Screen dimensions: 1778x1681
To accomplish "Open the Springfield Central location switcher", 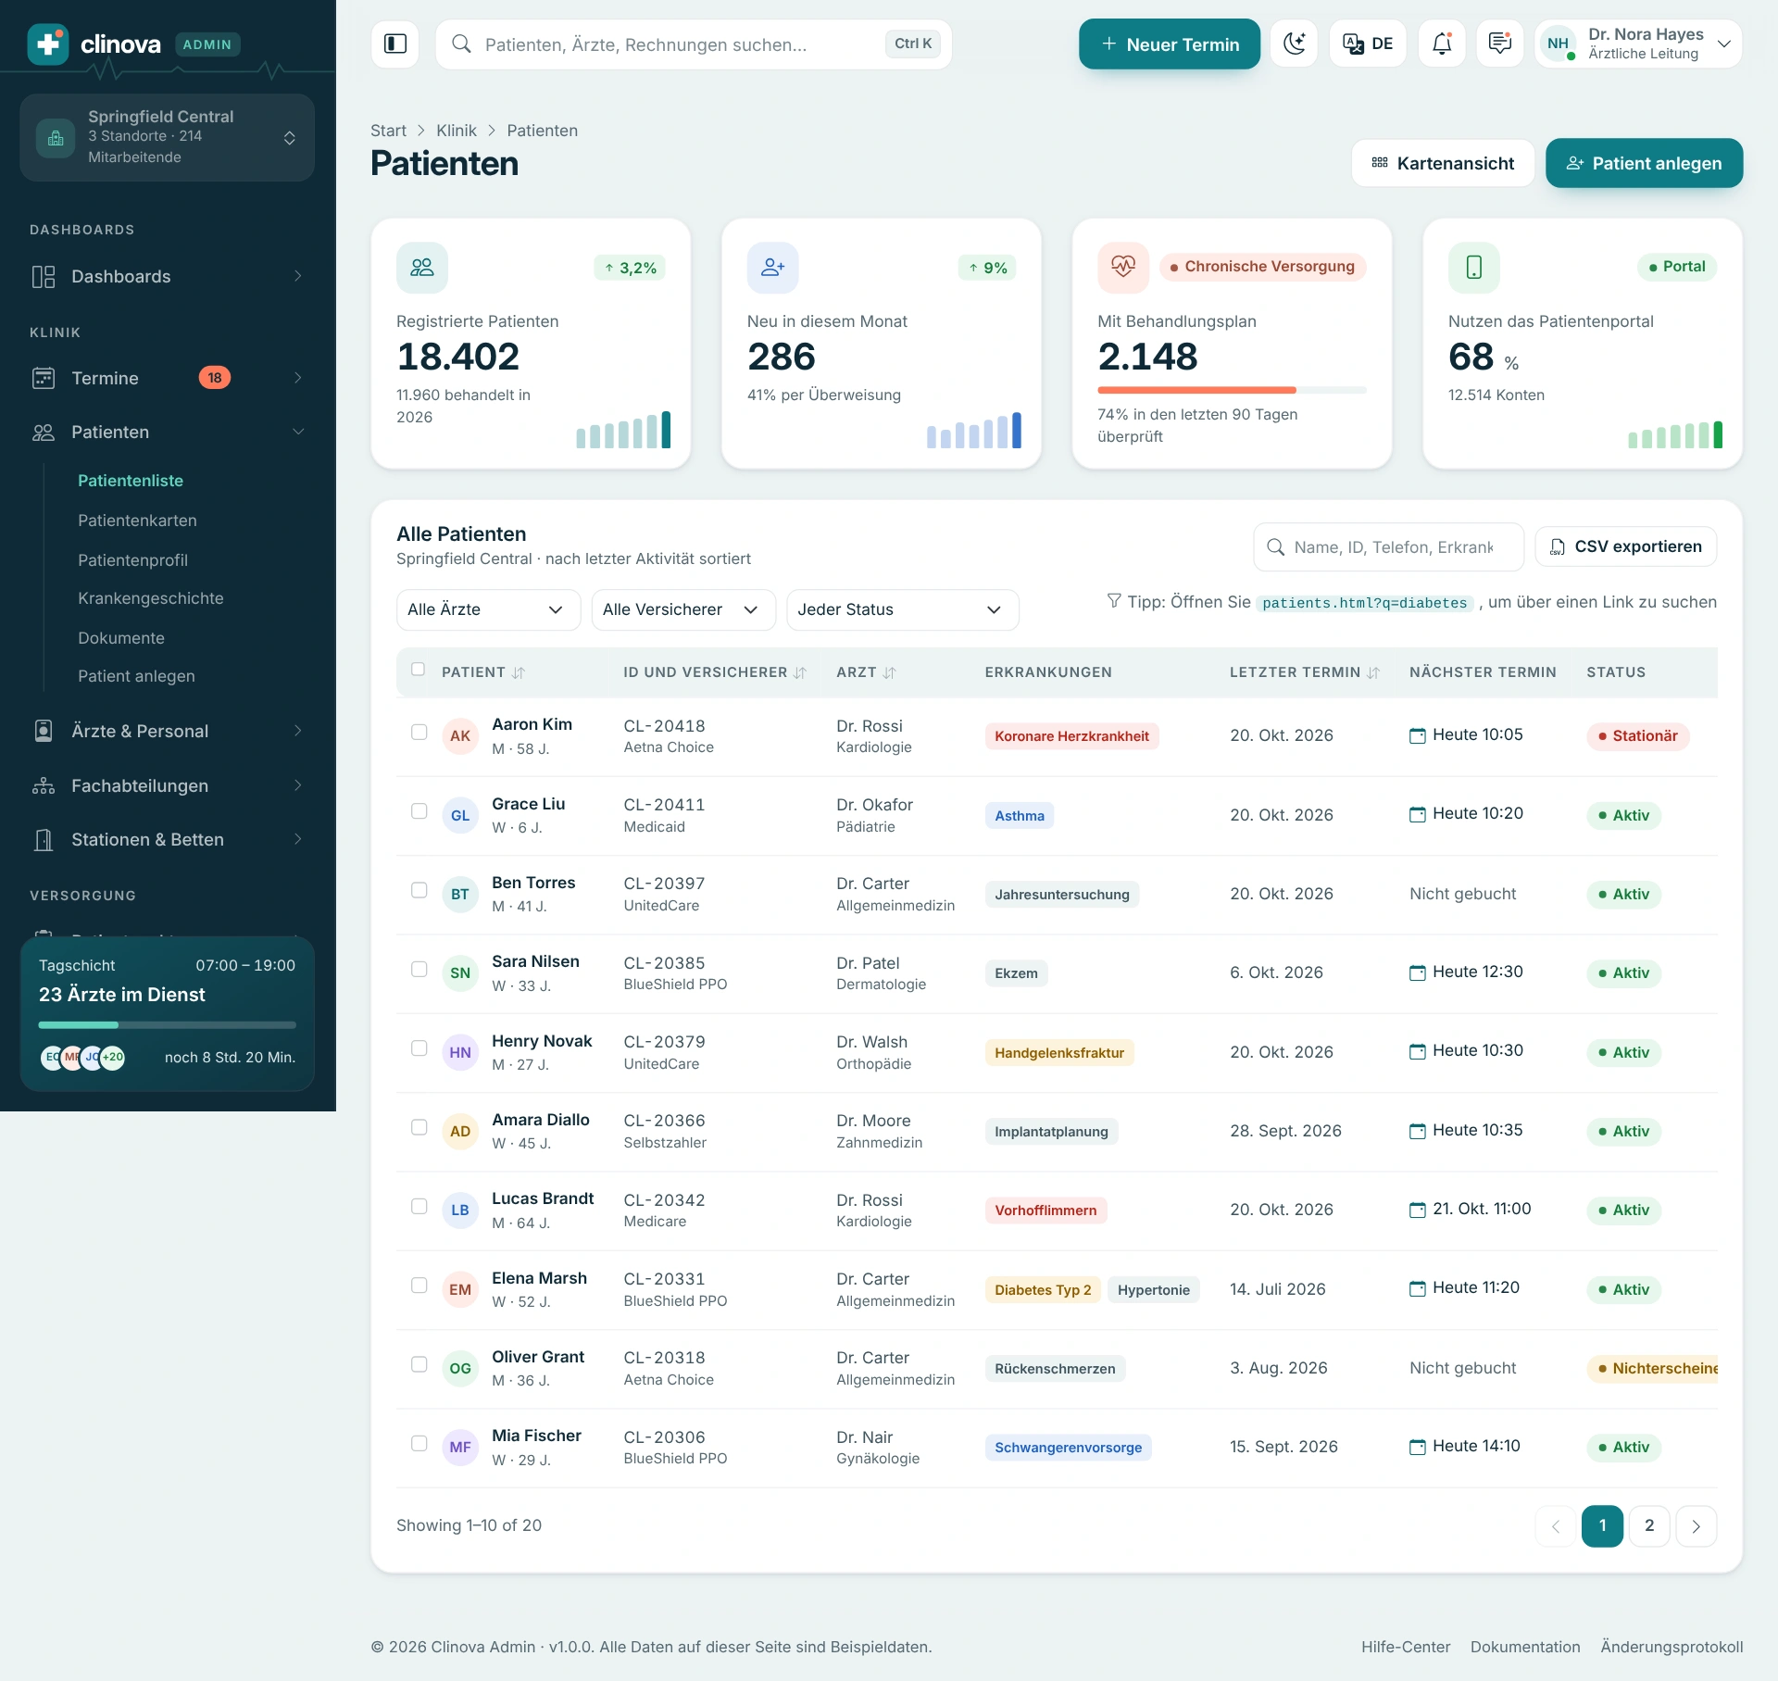I will tap(167, 137).
